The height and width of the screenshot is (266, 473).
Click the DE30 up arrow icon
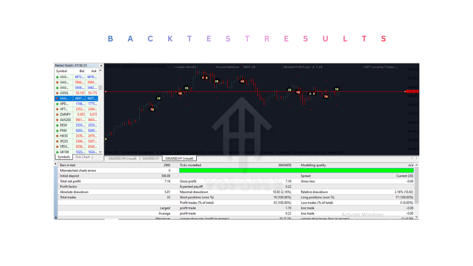pyautogui.click(x=57, y=125)
